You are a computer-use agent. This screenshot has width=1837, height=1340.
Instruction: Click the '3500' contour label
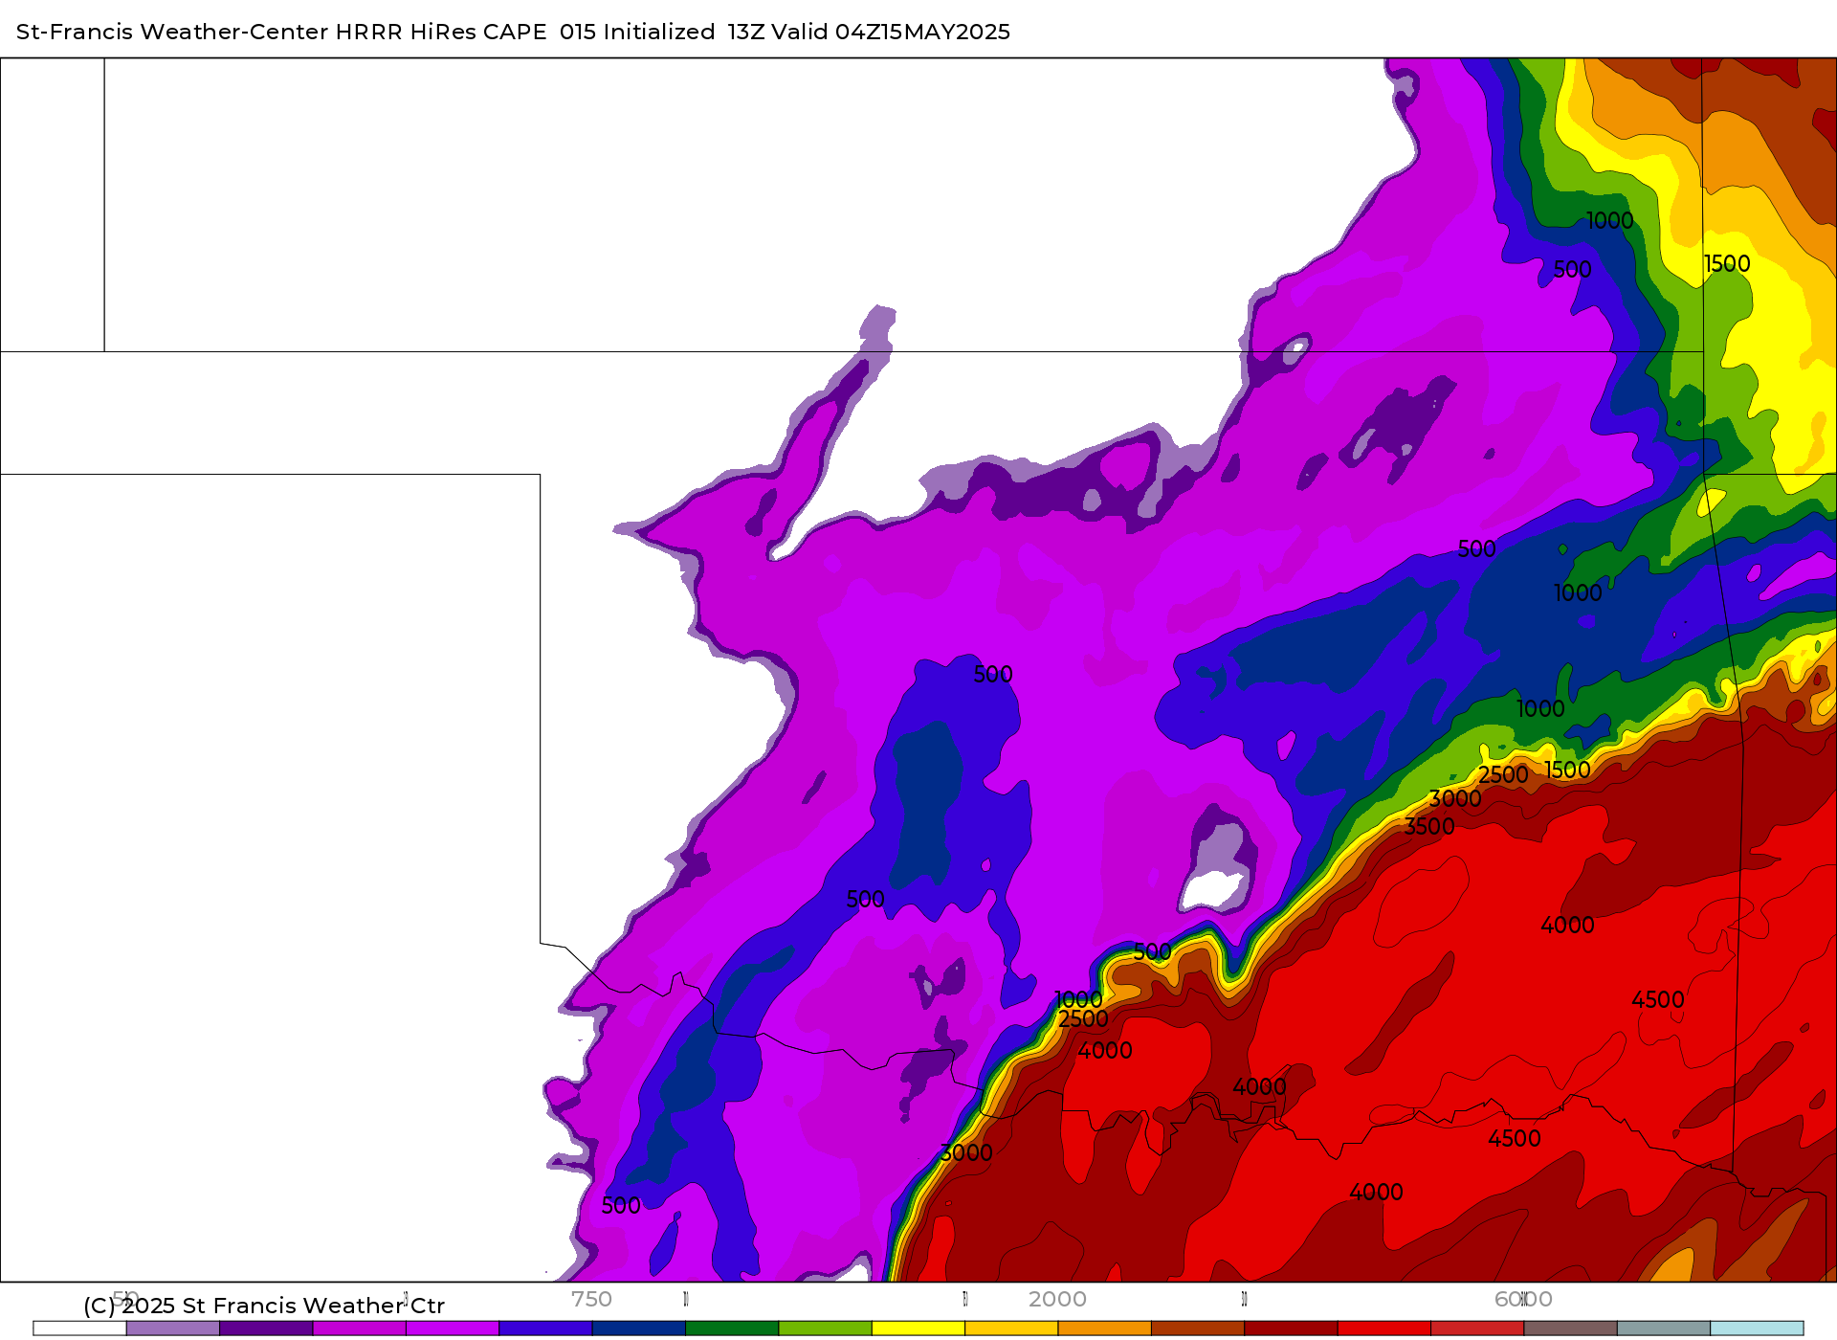[1429, 826]
